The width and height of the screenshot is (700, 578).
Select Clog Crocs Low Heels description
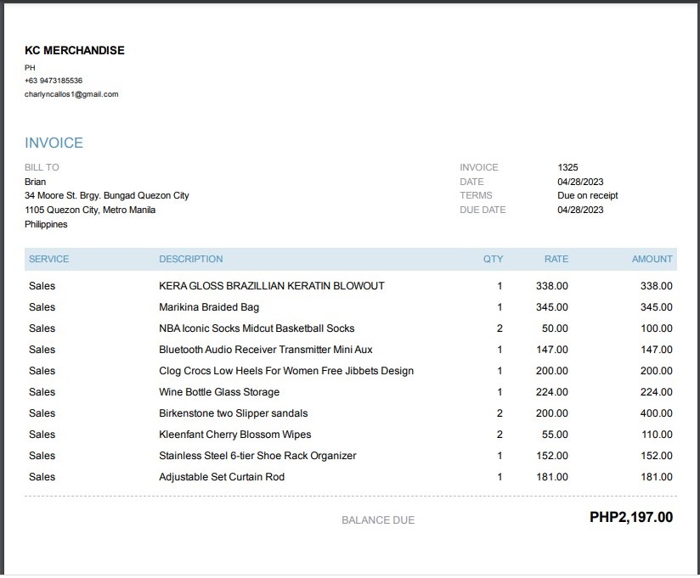tap(286, 371)
